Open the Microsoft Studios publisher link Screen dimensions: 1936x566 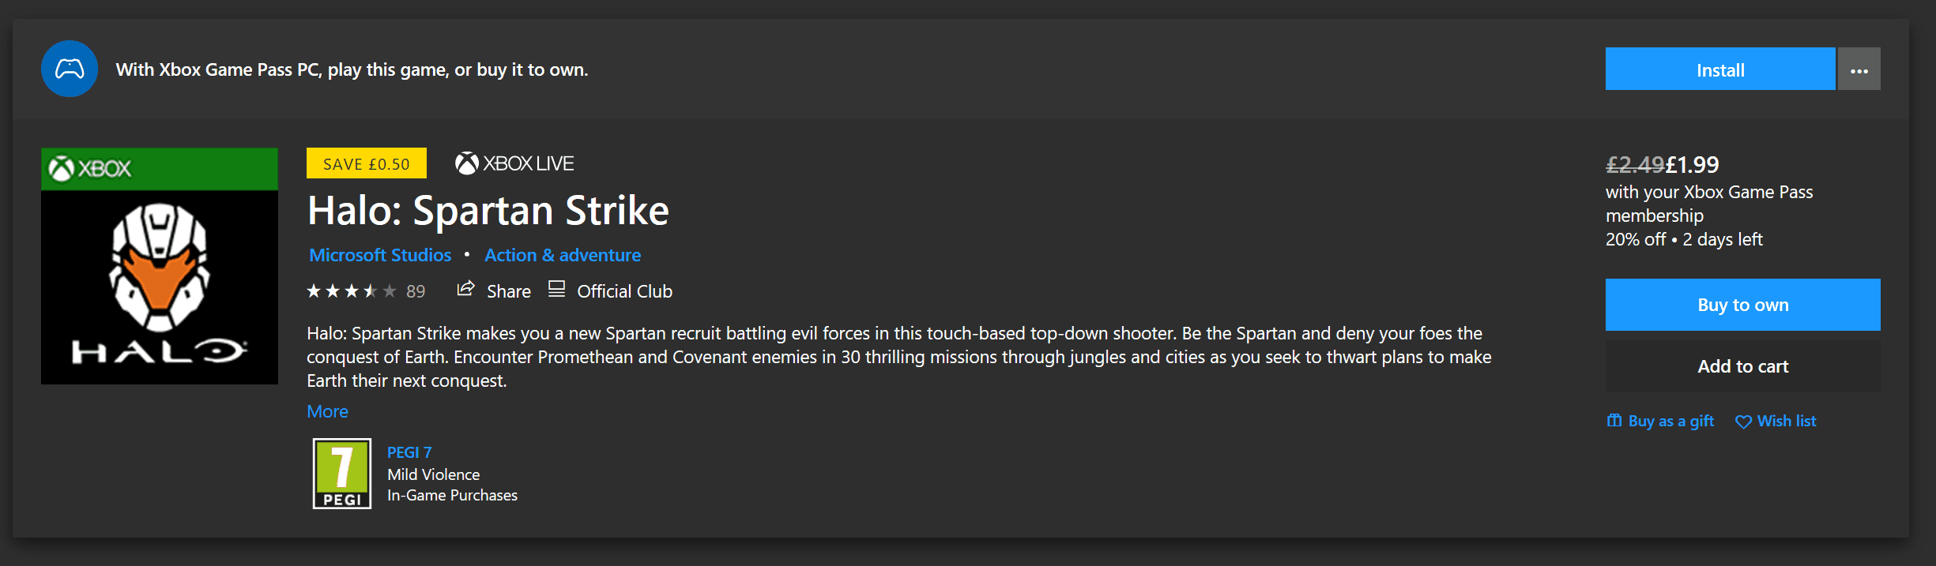point(380,255)
